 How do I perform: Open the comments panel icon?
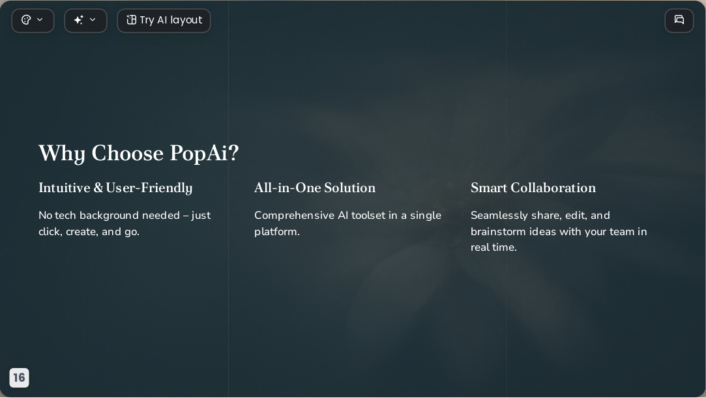pos(679,20)
